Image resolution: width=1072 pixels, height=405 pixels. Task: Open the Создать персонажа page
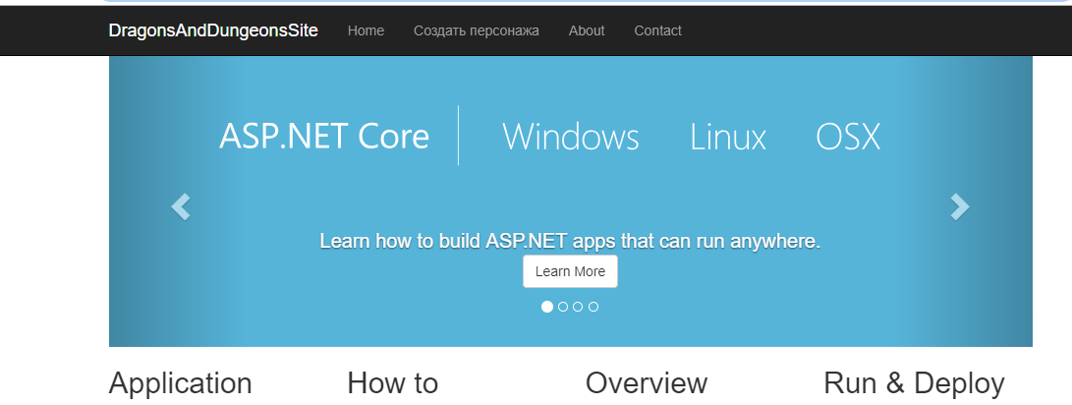pos(476,30)
